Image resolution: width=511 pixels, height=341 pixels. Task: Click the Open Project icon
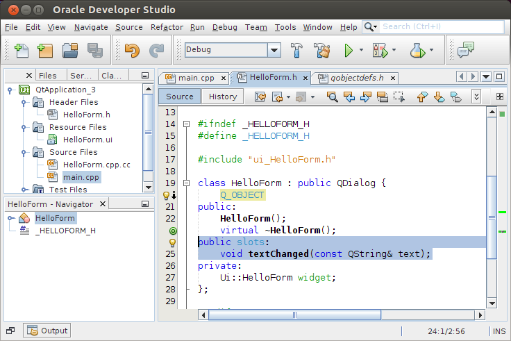coord(69,50)
